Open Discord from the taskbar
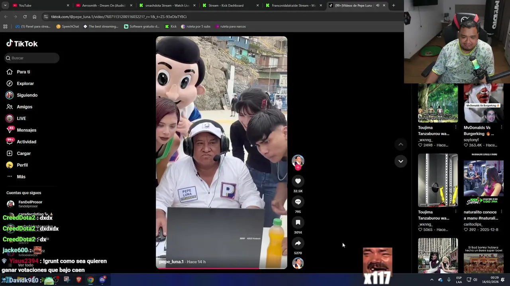The image size is (510, 286). [x=102, y=280]
